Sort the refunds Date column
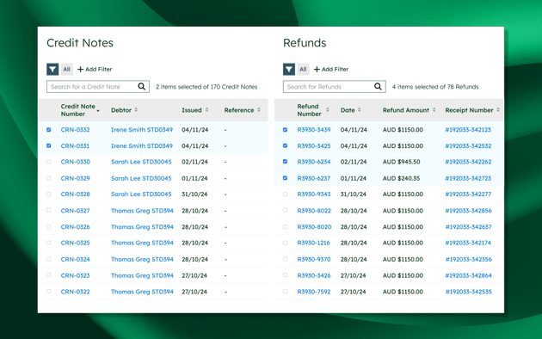Image resolution: width=542 pixels, height=339 pixels. [x=359, y=109]
